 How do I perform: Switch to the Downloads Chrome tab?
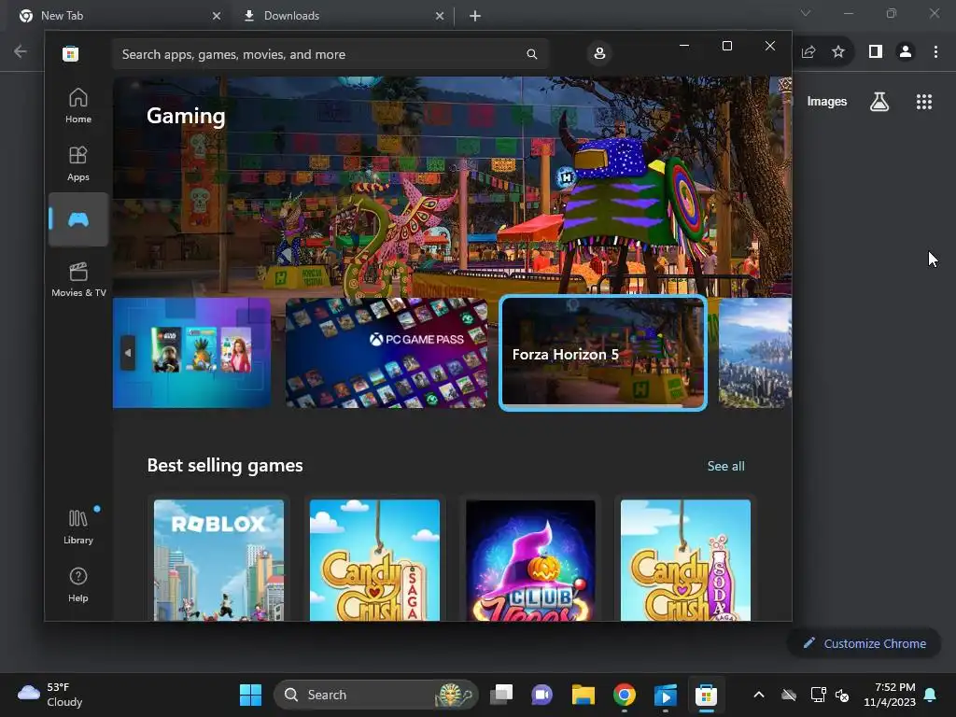pos(342,16)
